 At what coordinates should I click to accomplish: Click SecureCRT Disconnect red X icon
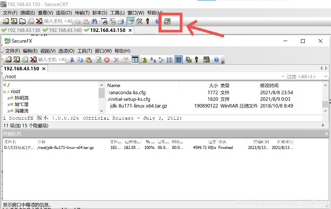[39, 21]
